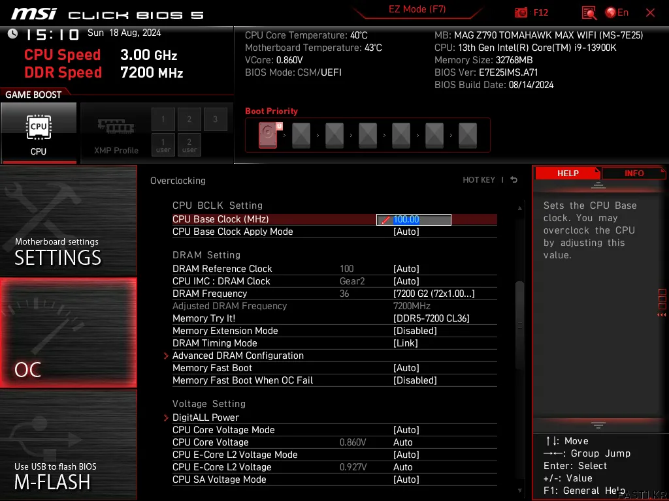
Task: Open Memory Extension Mode dropdown
Action: tap(415, 331)
